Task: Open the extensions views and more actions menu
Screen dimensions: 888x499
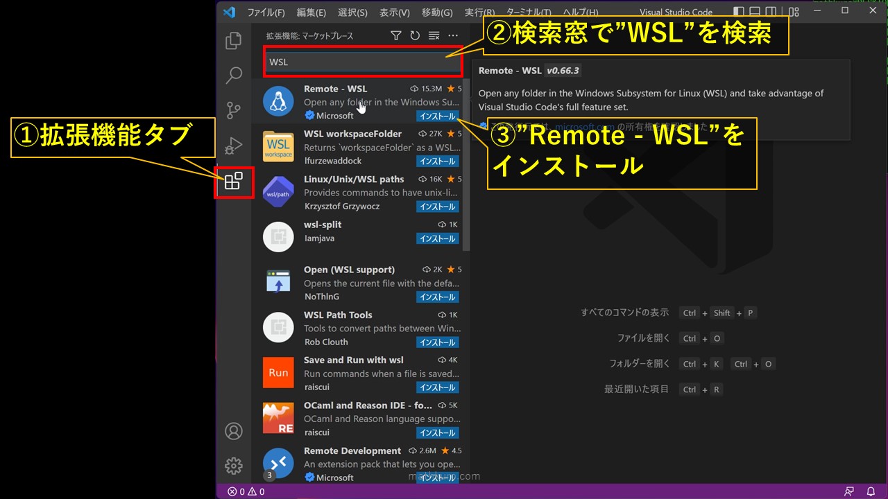Action: [x=453, y=35]
